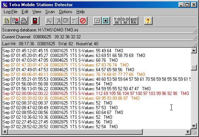Select log row 'Sep 07 01:47:49-01:47:53'
The image size is (199, 137).
(x=68, y=70)
